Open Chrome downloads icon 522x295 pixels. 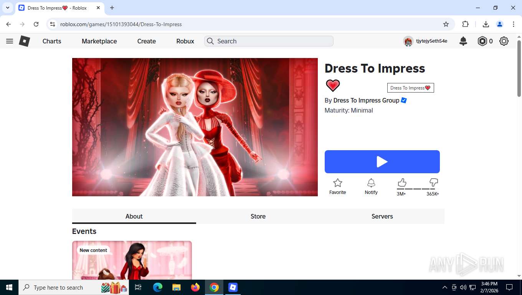[x=486, y=24]
